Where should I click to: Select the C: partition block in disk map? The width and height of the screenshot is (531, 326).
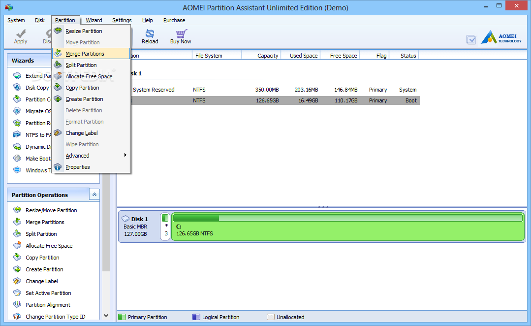coord(348,227)
